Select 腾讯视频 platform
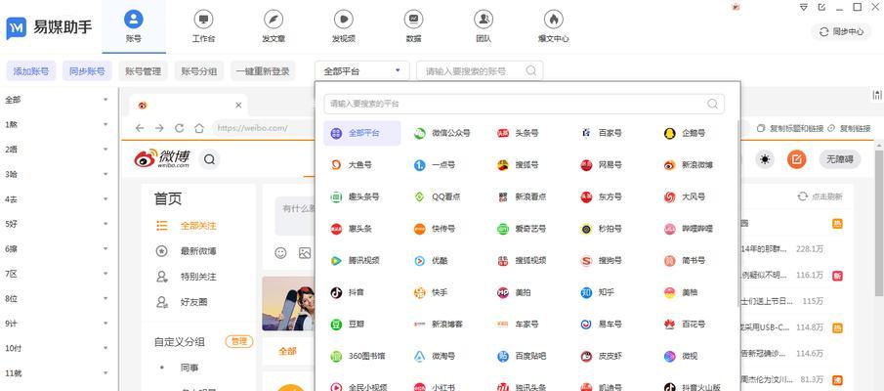Image resolution: width=884 pixels, height=391 pixels. click(x=356, y=261)
